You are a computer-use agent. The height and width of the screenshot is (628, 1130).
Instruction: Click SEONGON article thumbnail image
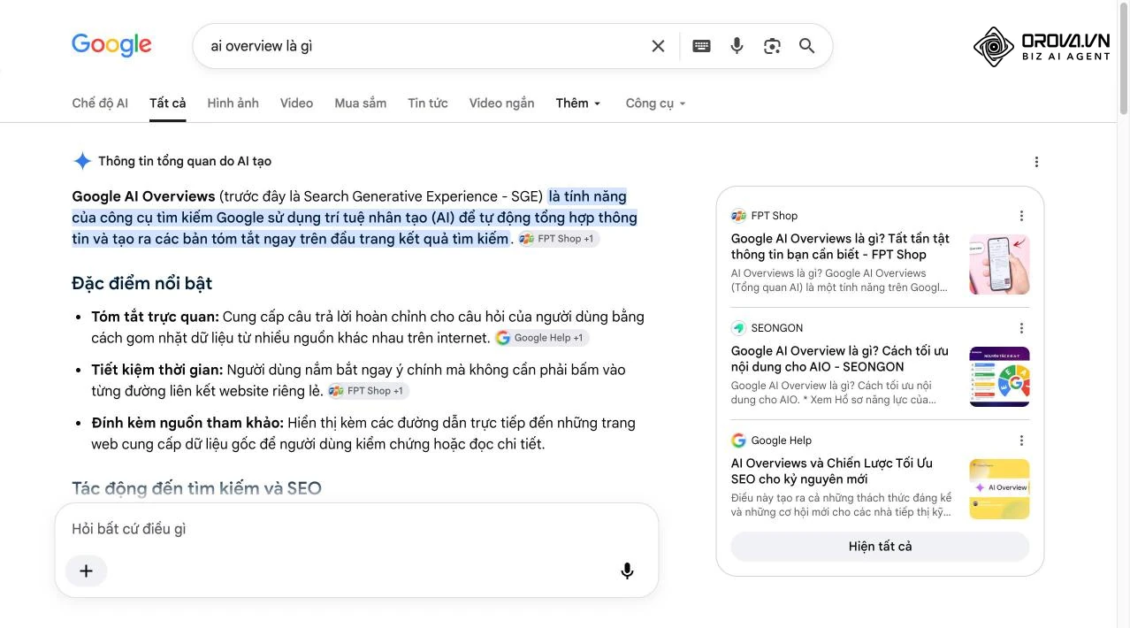point(999,377)
